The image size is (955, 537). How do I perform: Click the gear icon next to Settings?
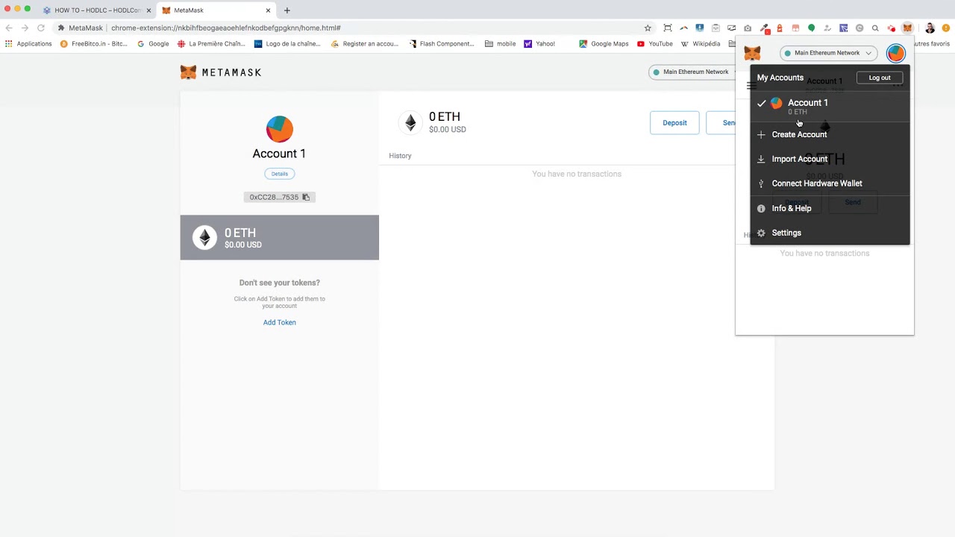pyautogui.click(x=761, y=233)
